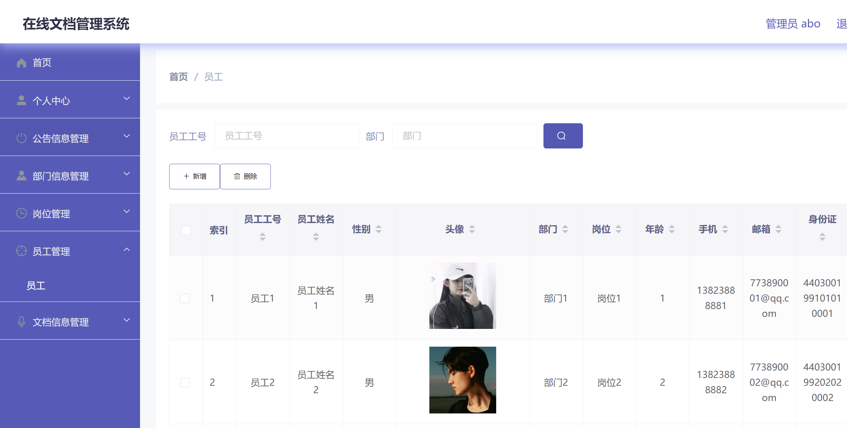
Task: Check the row for 员工2
Action: pos(185,383)
